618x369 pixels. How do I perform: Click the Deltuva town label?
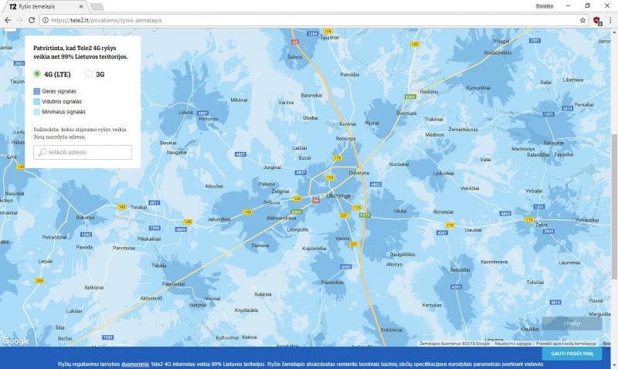(272, 202)
